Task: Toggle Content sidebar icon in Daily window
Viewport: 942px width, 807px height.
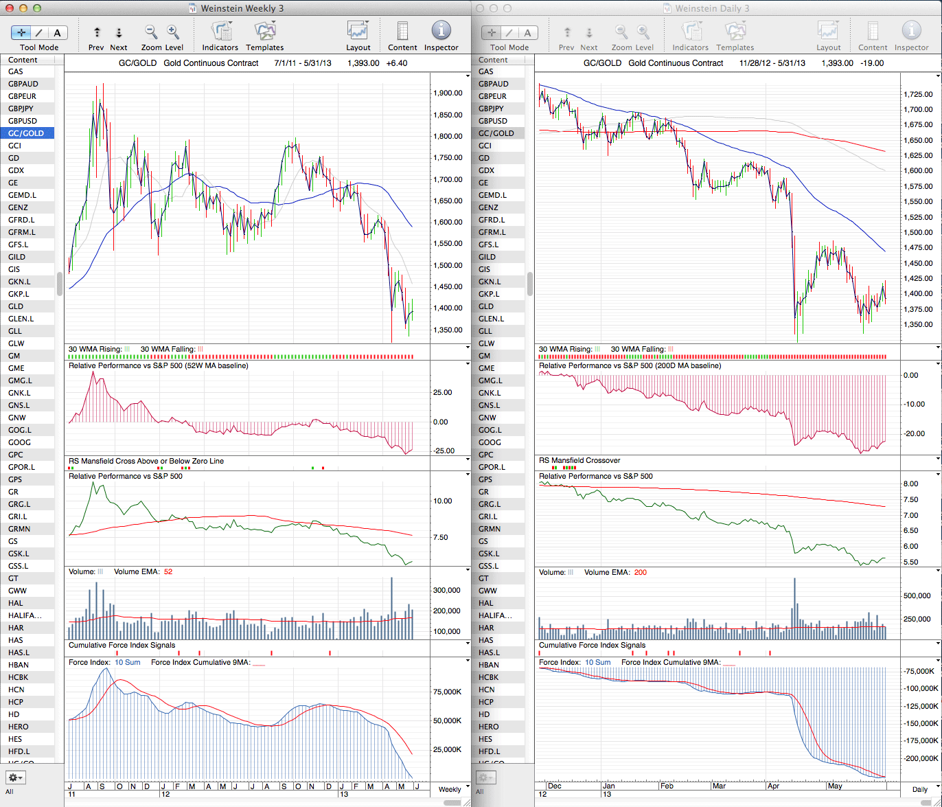Action: coord(873,32)
